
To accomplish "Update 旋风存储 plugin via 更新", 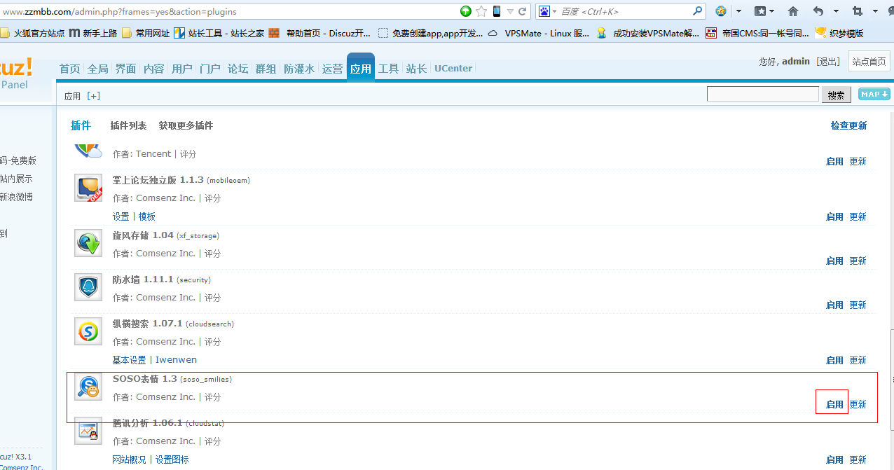I will (x=858, y=261).
